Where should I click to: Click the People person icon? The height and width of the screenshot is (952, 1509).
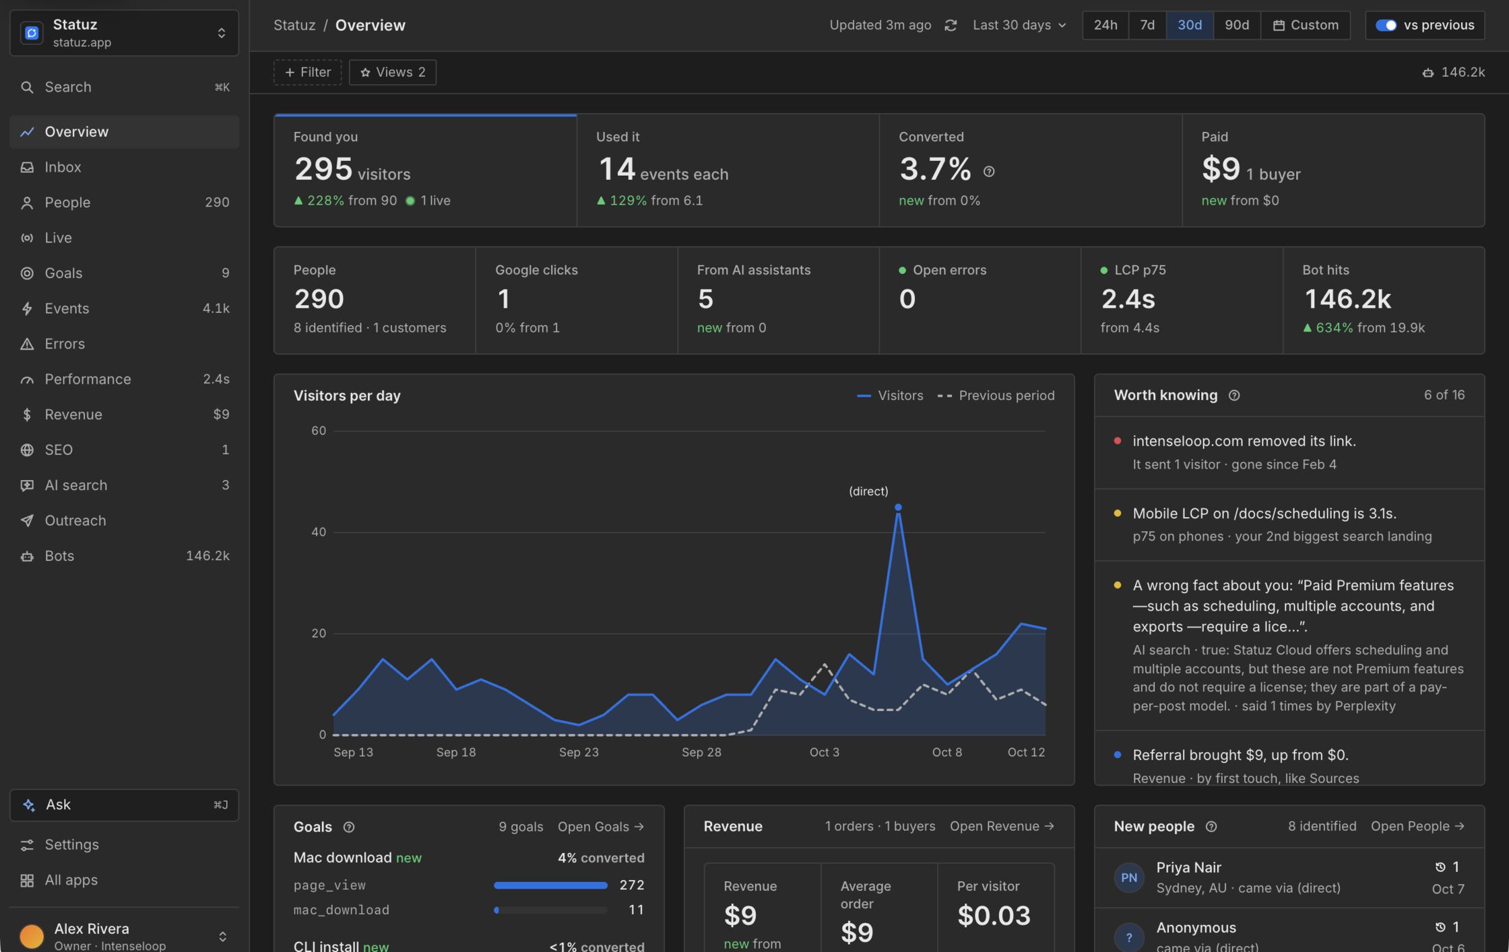[27, 203]
